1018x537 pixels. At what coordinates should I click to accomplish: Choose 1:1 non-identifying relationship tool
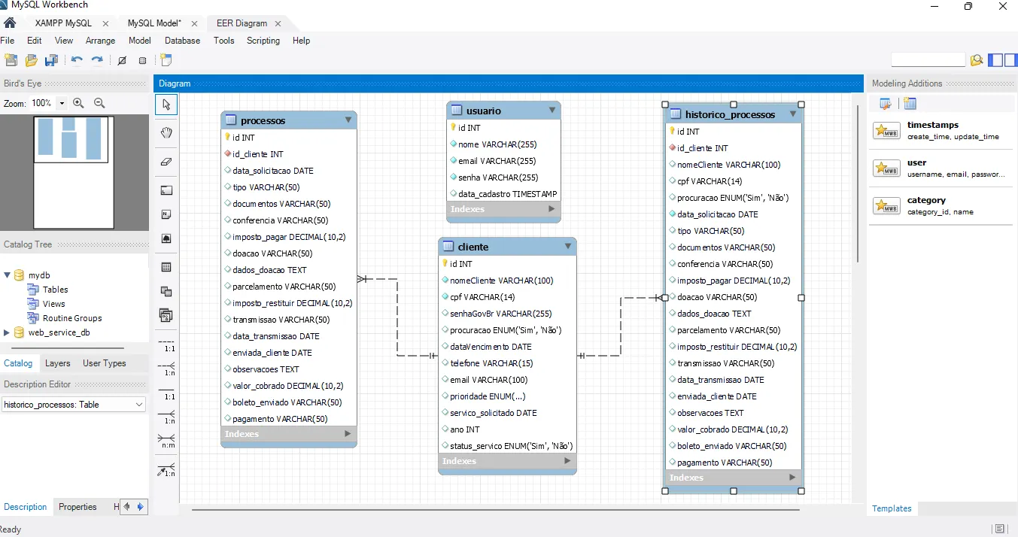(x=167, y=345)
